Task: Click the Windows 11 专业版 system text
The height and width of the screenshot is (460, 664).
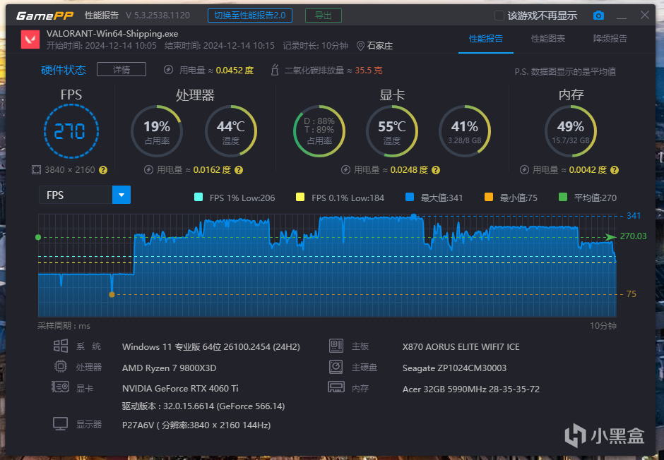Action: coord(211,347)
